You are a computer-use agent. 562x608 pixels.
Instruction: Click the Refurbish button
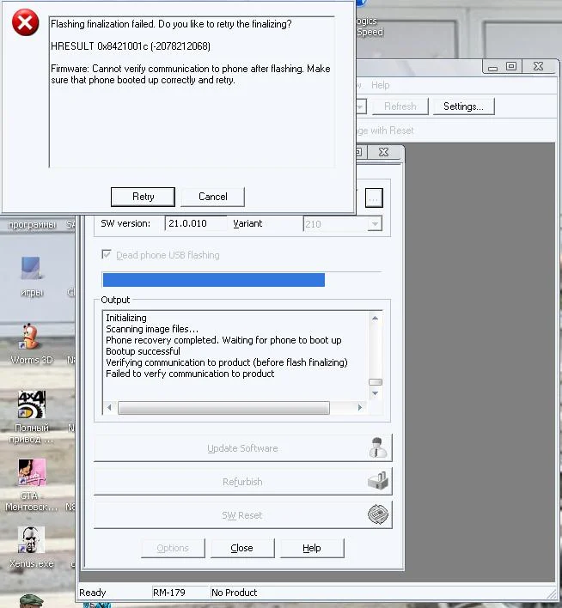242,482
